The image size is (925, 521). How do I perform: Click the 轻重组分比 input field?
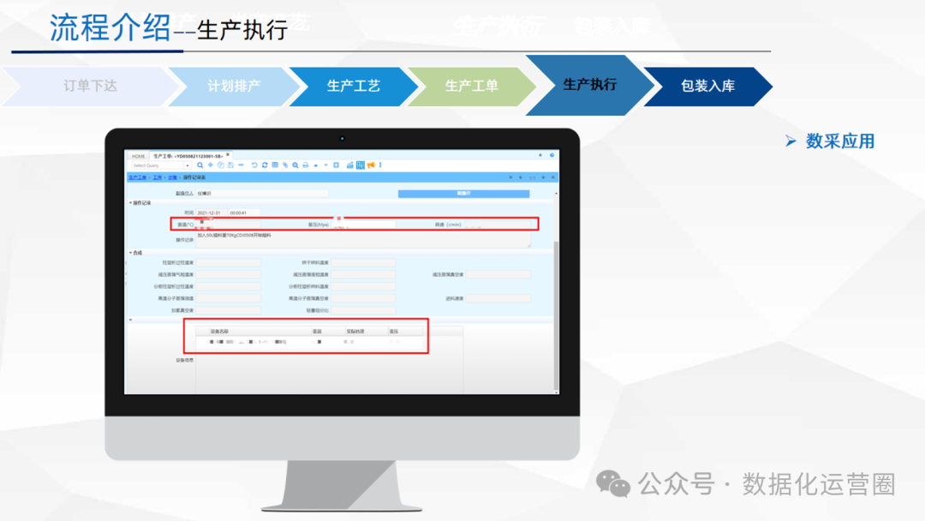coord(363,310)
